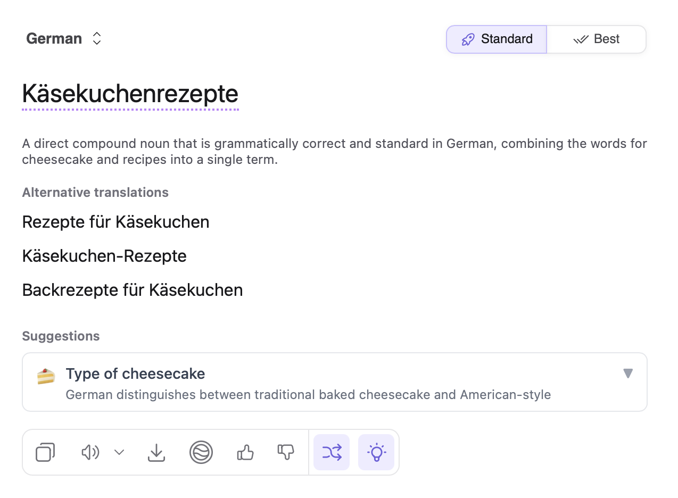Disable the lightbulb suggestions toggle

point(376,452)
